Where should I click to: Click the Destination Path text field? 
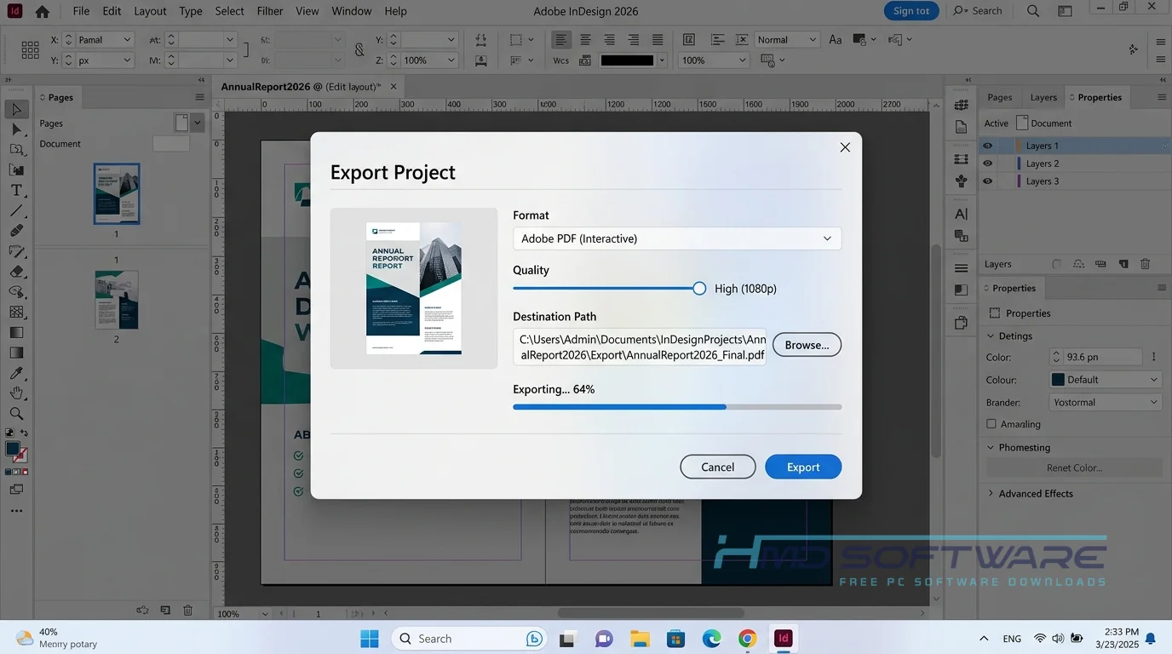[640, 347]
